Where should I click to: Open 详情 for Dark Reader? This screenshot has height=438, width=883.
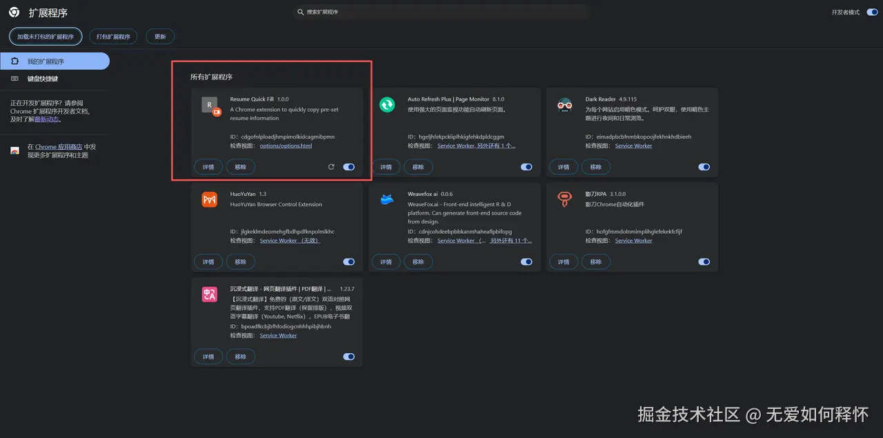[x=564, y=167]
